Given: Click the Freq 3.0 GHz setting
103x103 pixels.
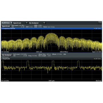Looking at the screenshot, I should [33, 56].
